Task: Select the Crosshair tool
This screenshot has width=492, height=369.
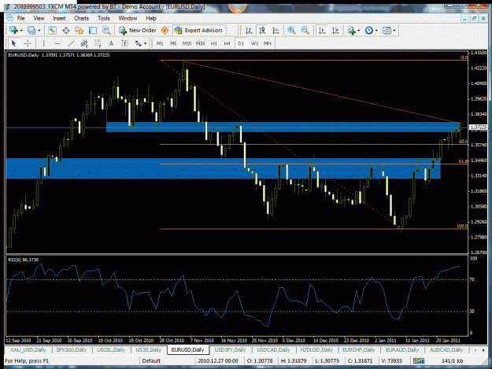Action: coord(28,43)
